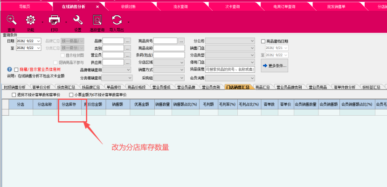
Task: Click the 会员销售数量 column header
Action: [x=306, y=104]
